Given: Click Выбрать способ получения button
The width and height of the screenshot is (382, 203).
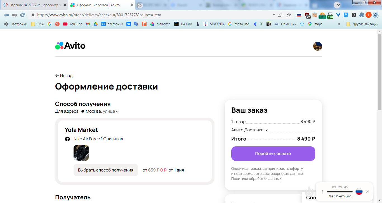Looking at the screenshot, I should click(106, 170).
